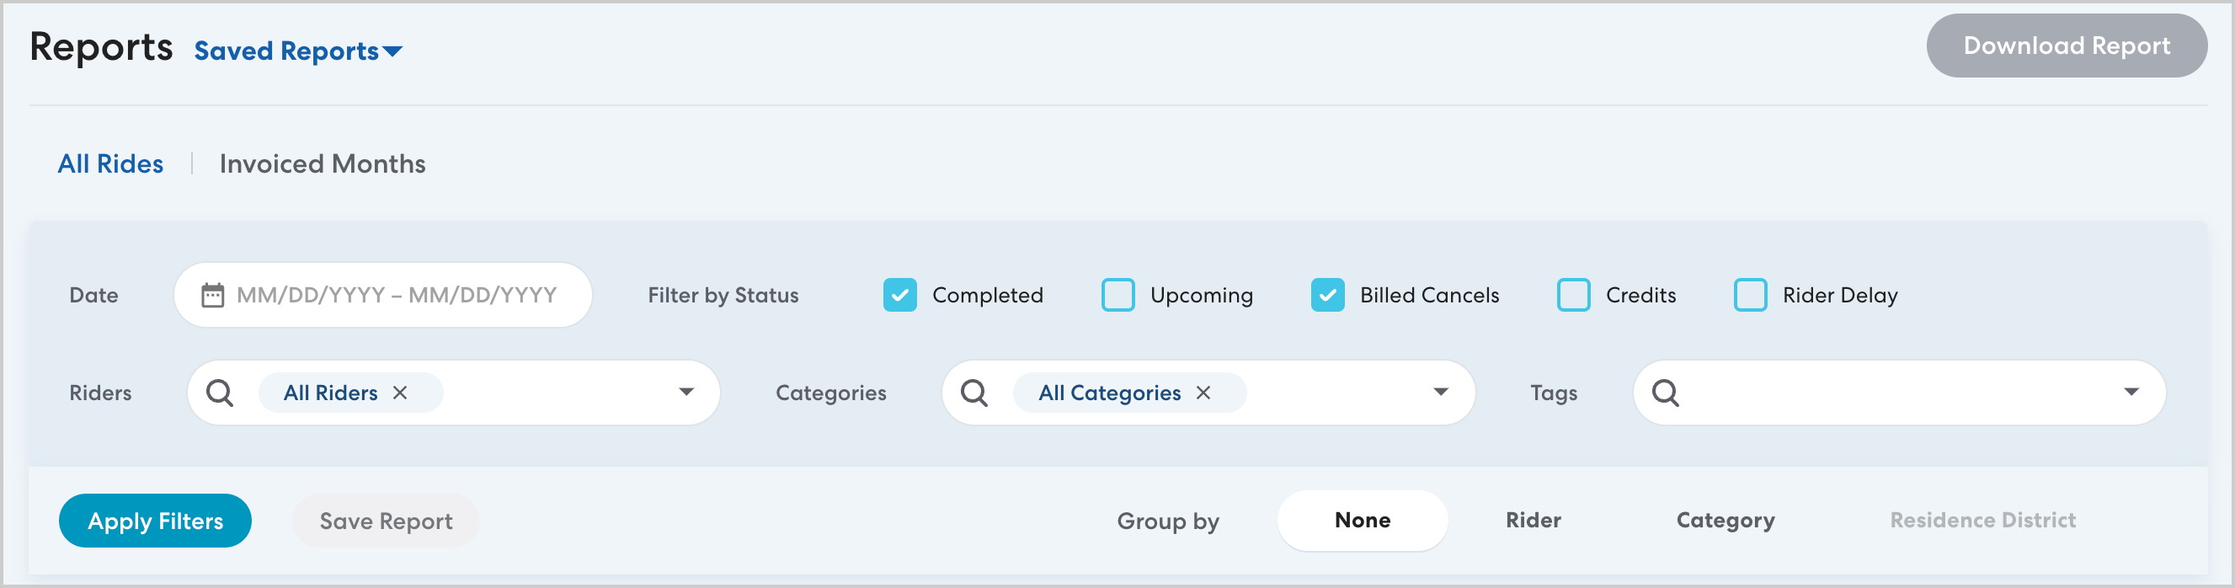2235x588 pixels.
Task: Expand the Riders dropdown arrow
Action: coord(686,392)
